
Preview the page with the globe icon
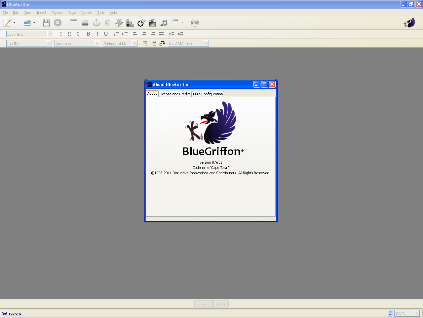[x=195, y=22]
